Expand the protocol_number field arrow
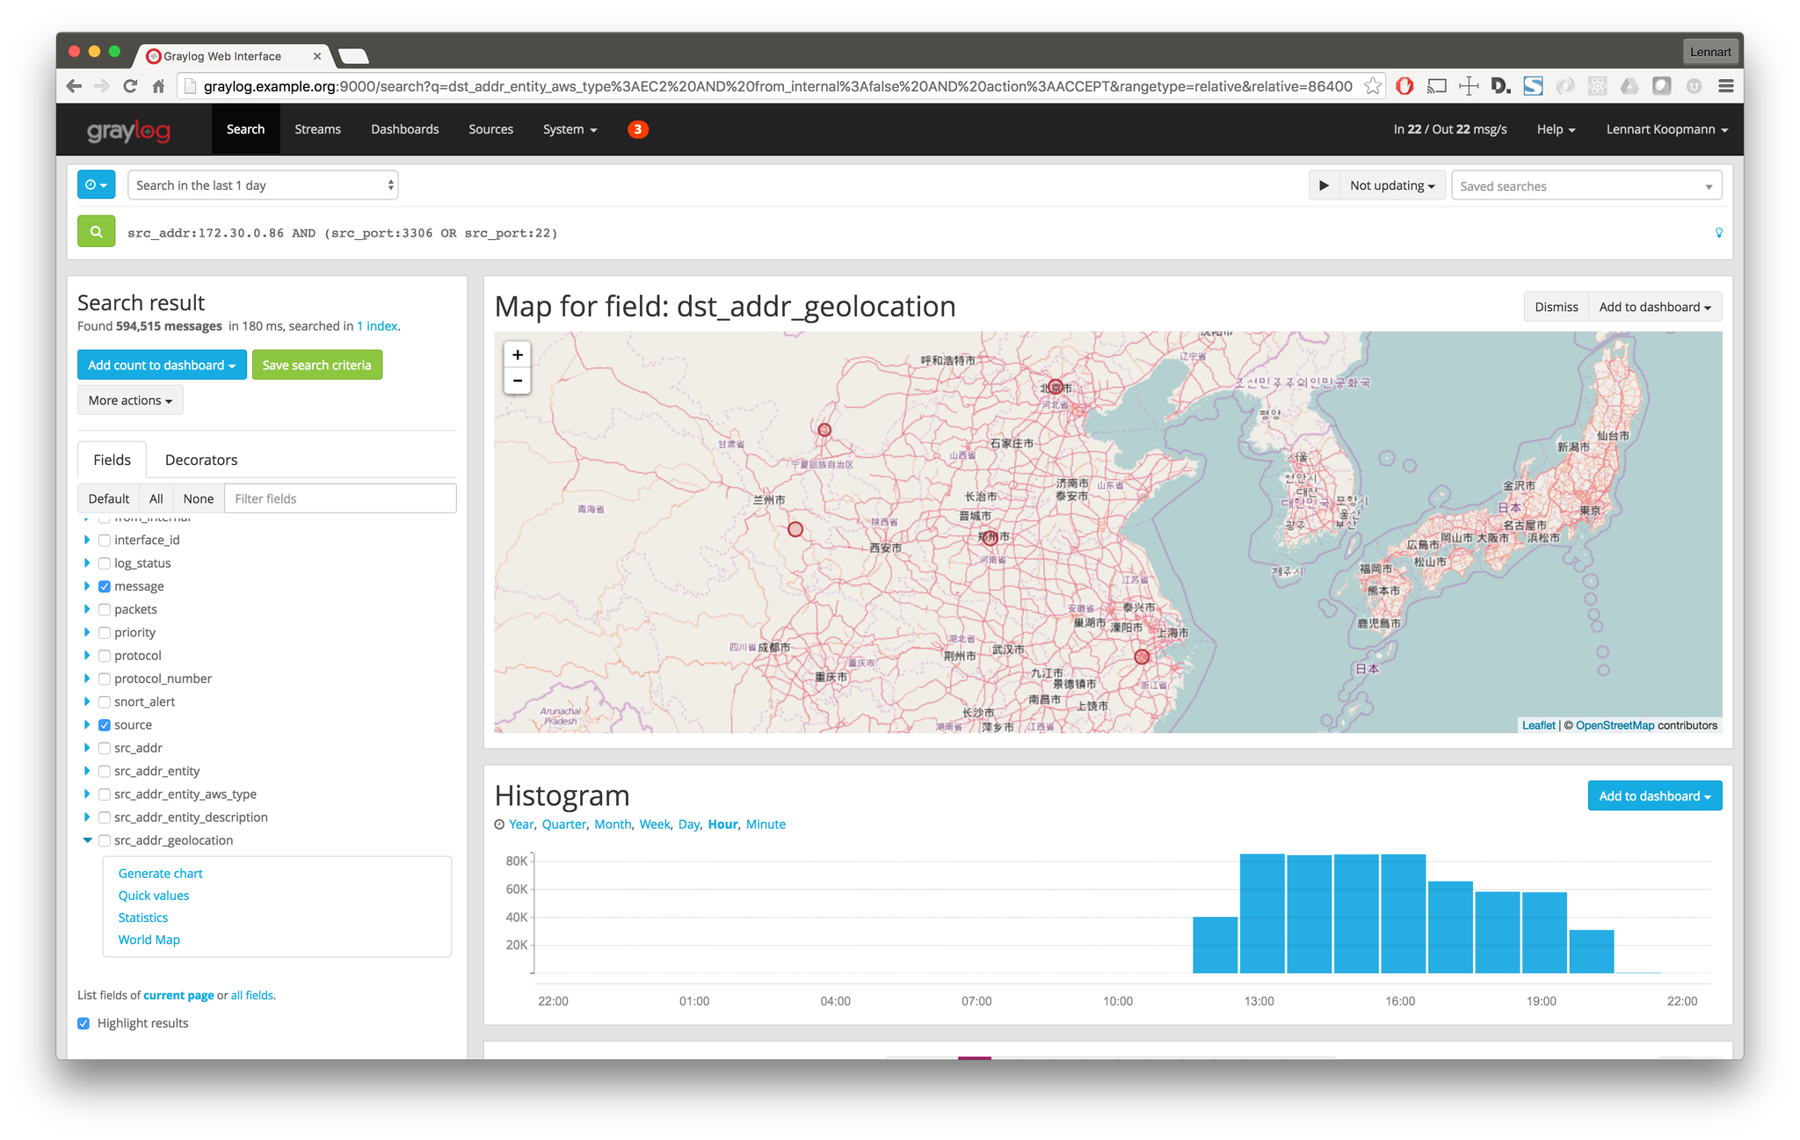1800x1140 pixels. [x=87, y=679]
